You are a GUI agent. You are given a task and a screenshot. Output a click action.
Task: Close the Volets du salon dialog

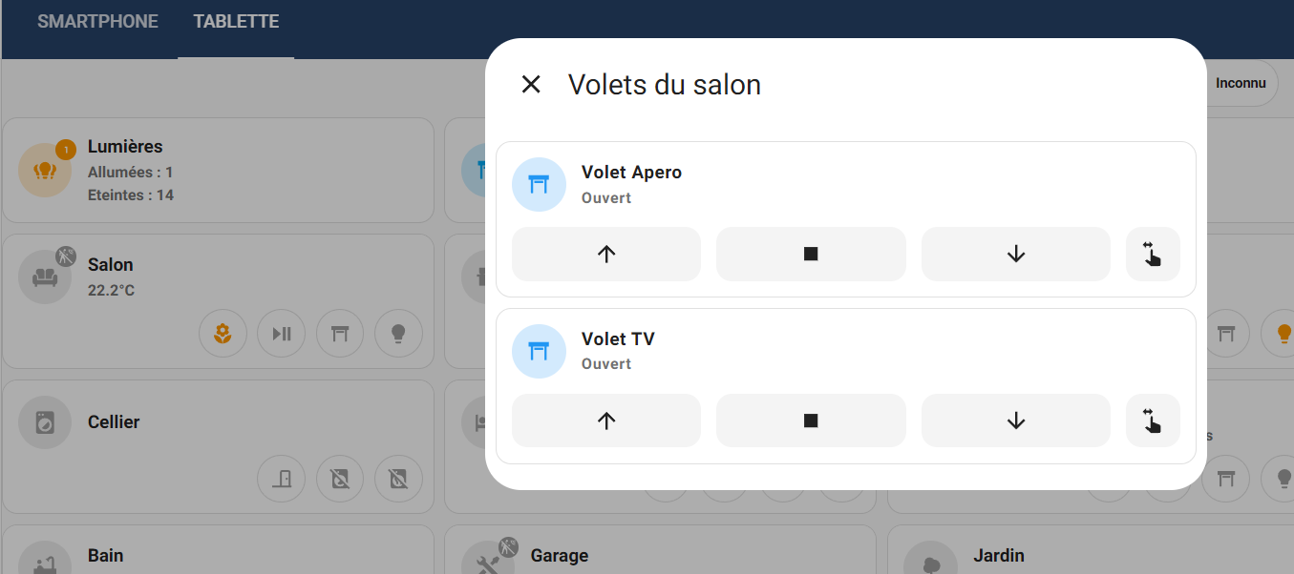pos(531,84)
